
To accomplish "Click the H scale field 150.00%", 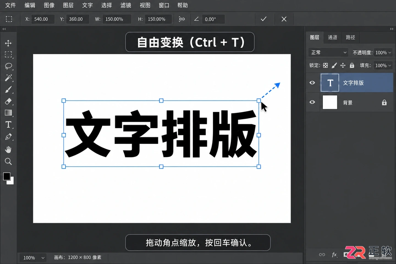I will click(x=158, y=19).
